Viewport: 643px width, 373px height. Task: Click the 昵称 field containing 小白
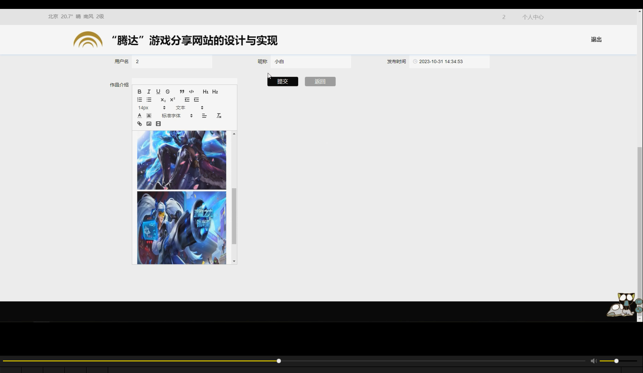tap(311, 61)
